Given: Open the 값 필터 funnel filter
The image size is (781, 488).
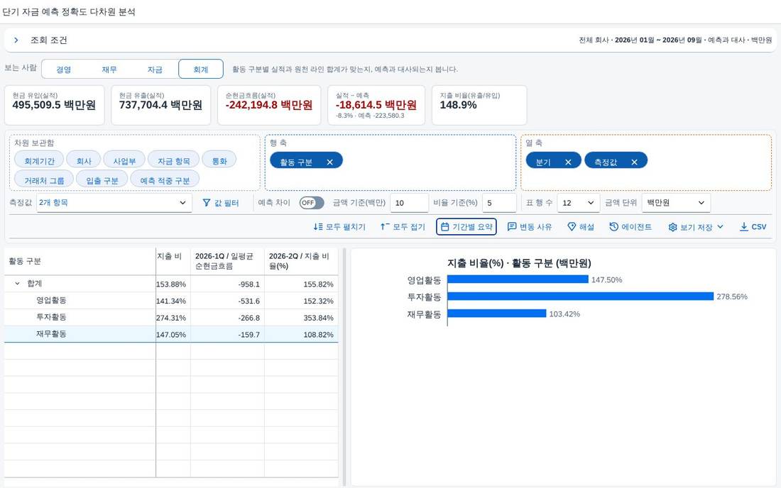Looking at the screenshot, I should coord(221,202).
